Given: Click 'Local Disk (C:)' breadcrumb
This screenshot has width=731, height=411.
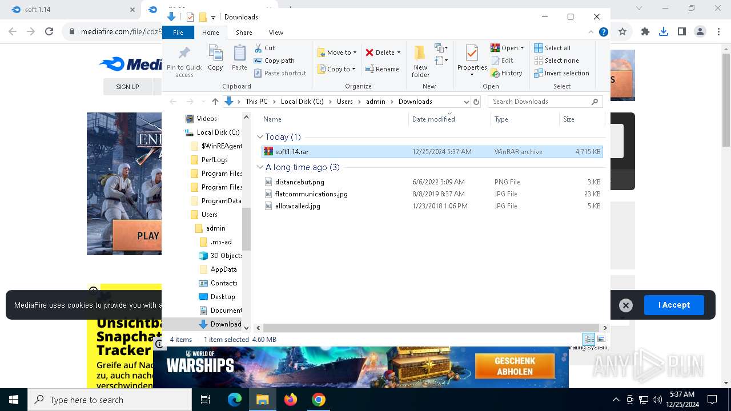Looking at the screenshot, I should click(x=302, y=102).
